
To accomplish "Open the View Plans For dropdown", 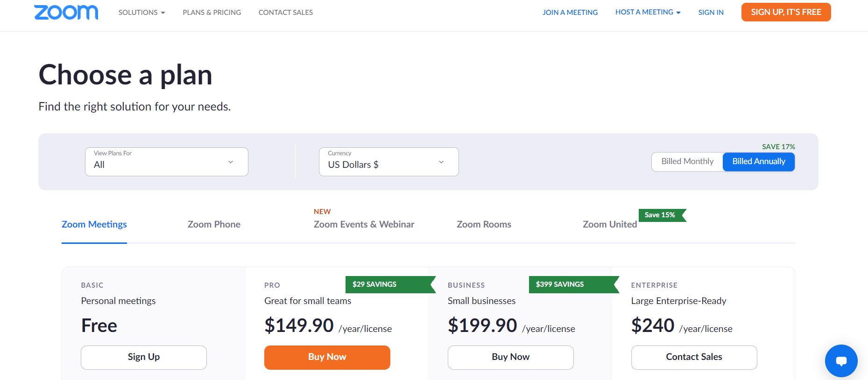I will tap(166, 162).
